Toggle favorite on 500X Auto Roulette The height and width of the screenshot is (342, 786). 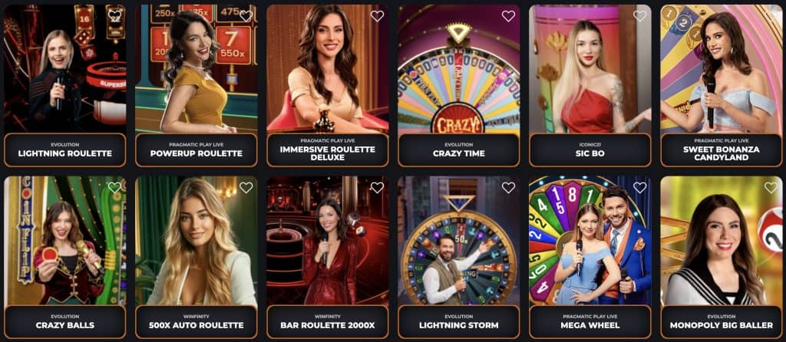coord(246,188)
